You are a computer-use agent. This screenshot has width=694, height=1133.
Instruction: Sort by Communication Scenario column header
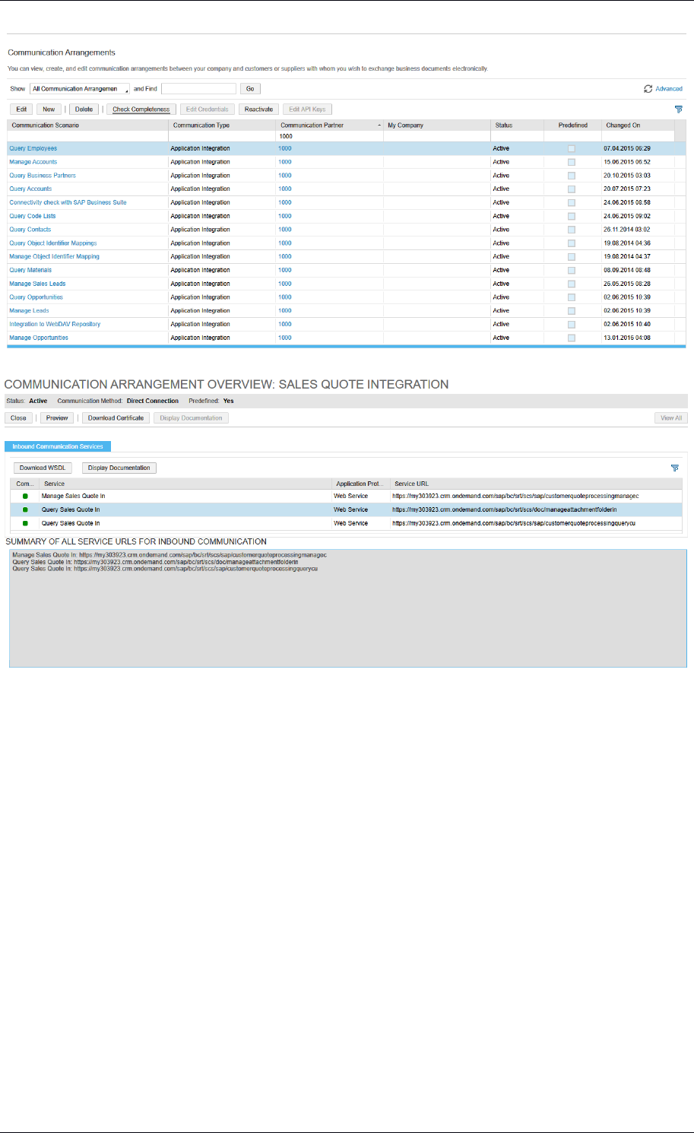click(x=87, y=125)
